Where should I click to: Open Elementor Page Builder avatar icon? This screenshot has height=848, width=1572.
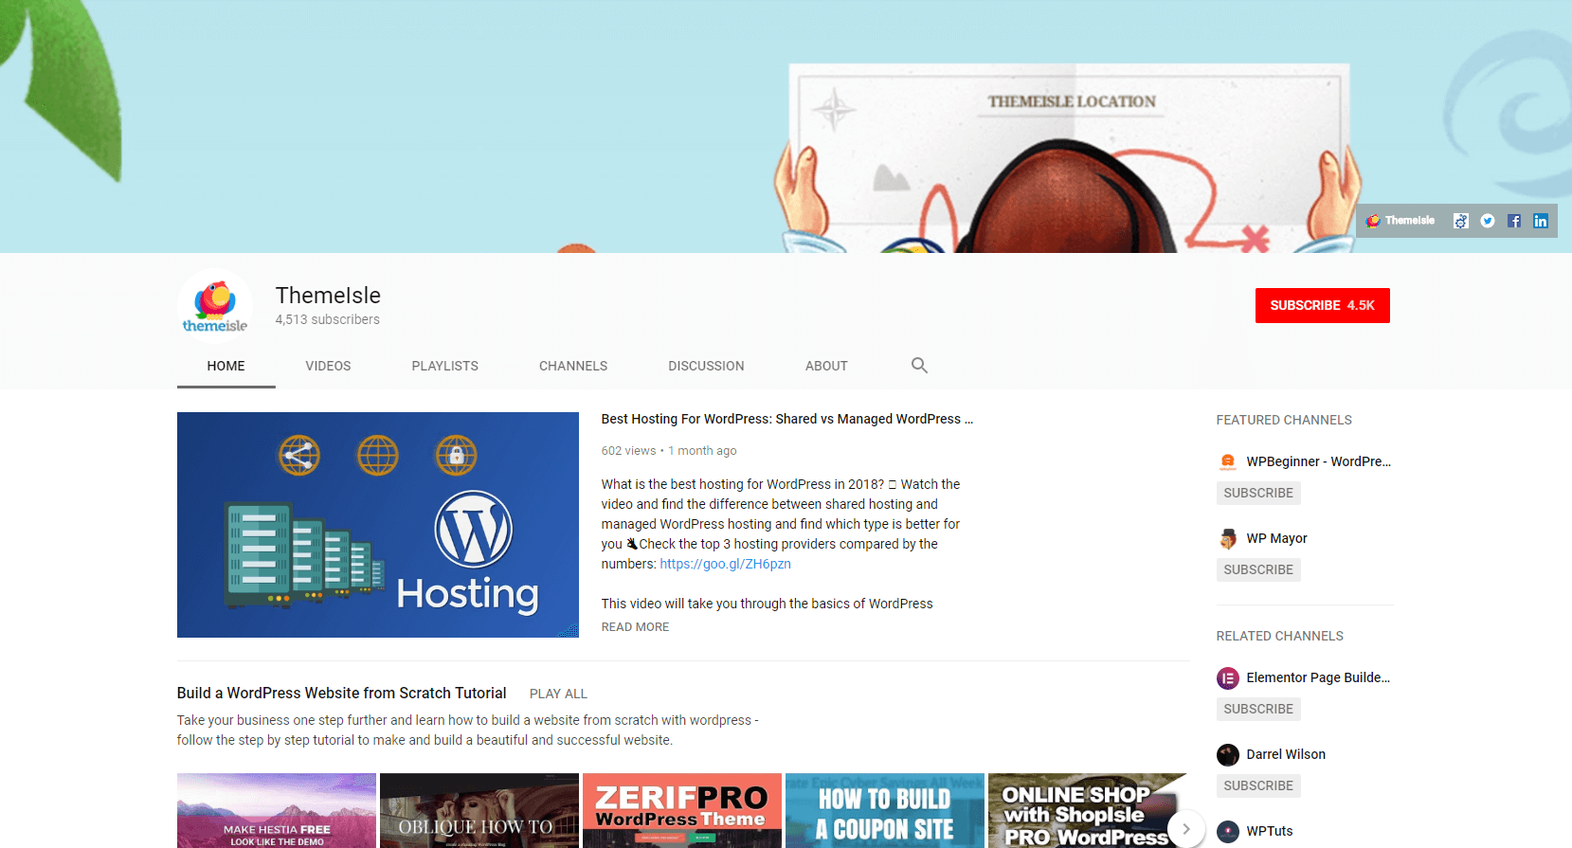(1228, 678)
